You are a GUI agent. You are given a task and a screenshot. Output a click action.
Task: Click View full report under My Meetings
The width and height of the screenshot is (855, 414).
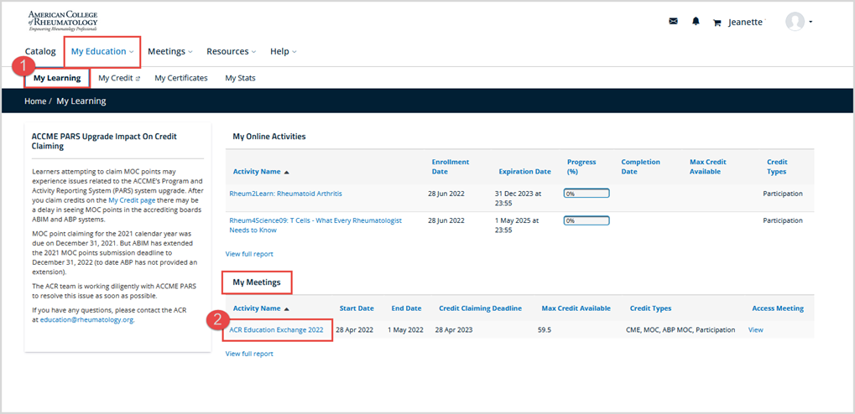click(x=249, y=354)
